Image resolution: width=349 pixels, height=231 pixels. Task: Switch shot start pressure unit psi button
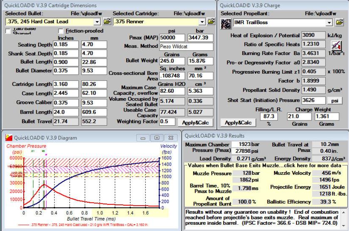coord(334,100)
